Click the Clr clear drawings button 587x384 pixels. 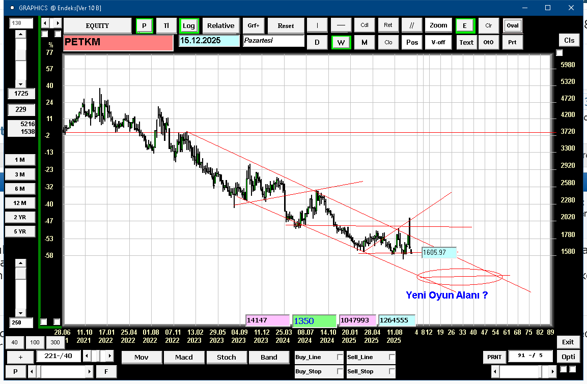[488, 25]
